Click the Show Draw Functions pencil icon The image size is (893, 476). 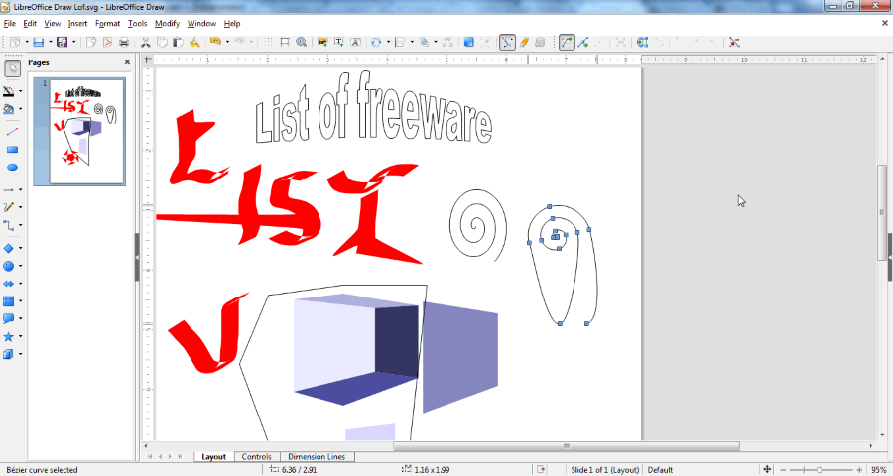(525, 42)
